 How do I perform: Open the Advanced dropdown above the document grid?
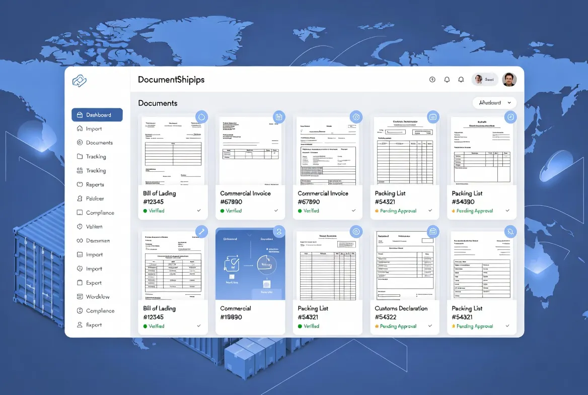pyautogui.click(x=495, y=102)
